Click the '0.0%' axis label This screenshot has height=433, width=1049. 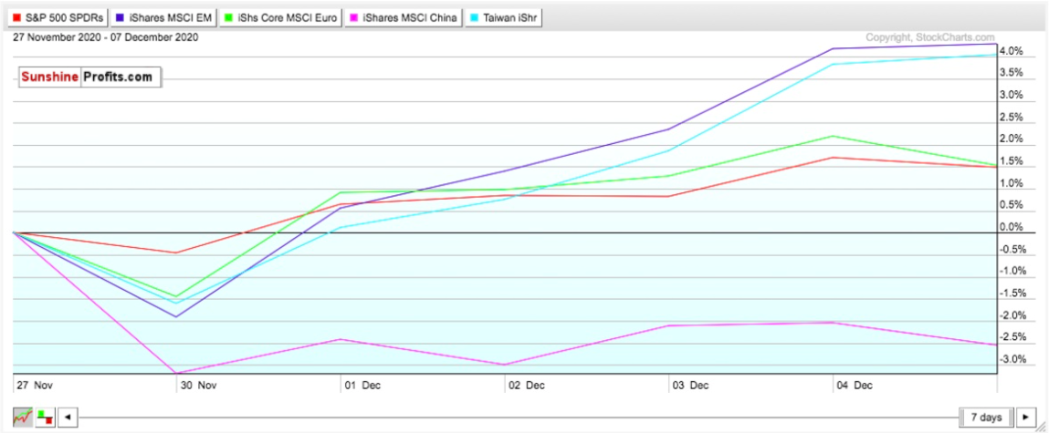[1012, 227]
